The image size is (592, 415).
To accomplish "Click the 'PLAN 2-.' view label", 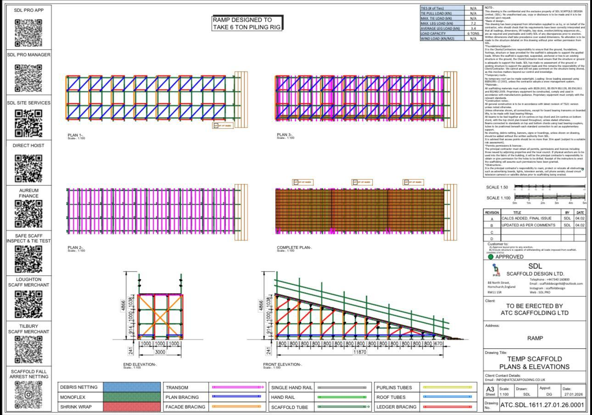I will [76, 248].
